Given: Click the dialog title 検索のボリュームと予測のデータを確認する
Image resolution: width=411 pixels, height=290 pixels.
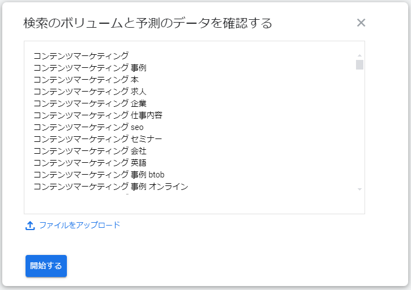Looking at the screenshot, I should pos(147,23).
